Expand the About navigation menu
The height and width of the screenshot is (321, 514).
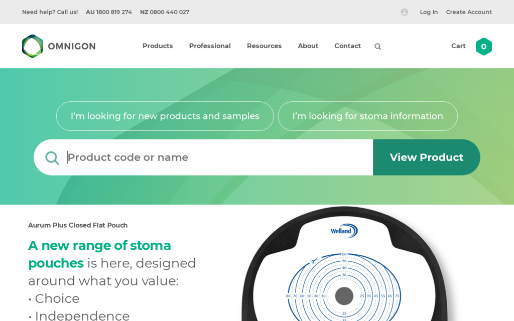308,46
